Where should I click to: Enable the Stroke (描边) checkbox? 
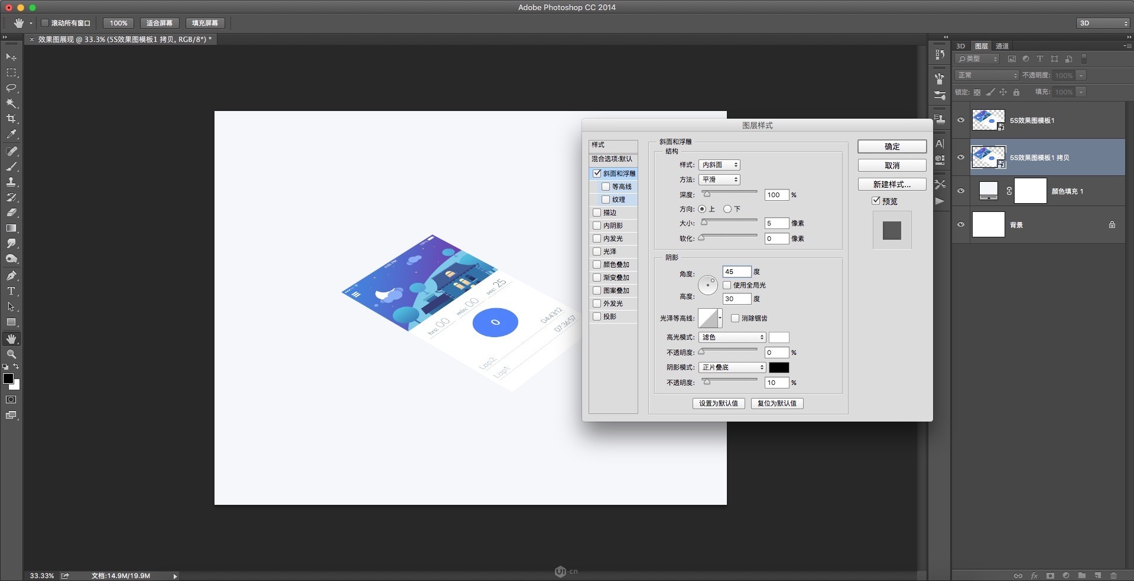(x=597, y=213)
